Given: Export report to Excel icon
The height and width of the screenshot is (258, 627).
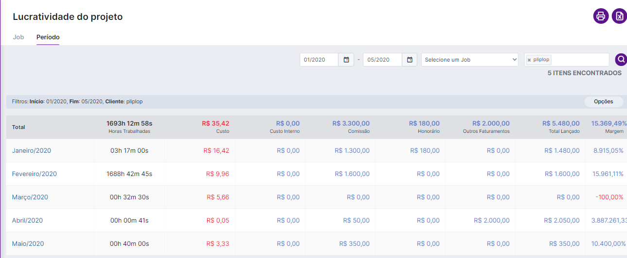Looking at the screenshot, I should (619, 16).
